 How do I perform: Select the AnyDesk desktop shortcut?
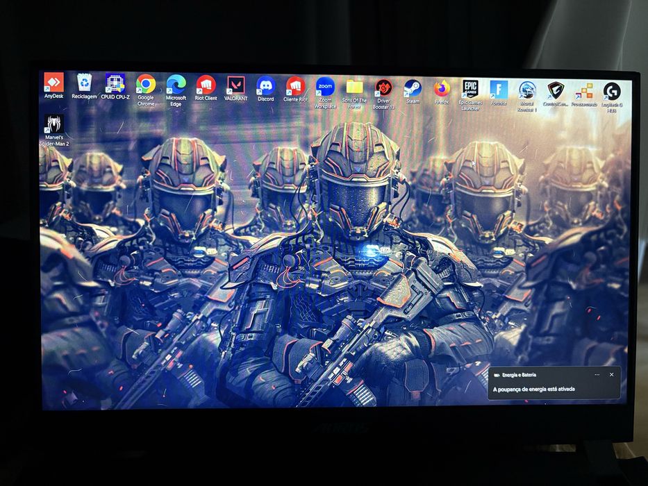53,85
